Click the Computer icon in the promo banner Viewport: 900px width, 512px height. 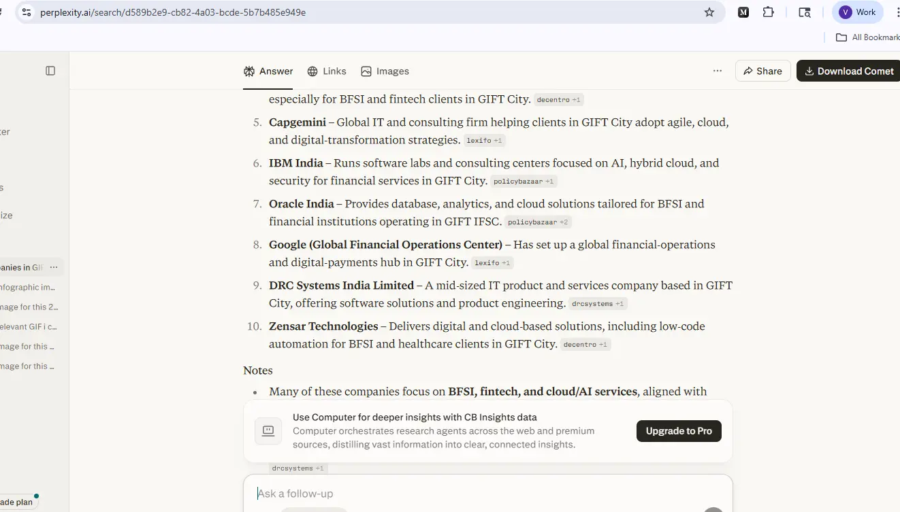tap(268, 431)
